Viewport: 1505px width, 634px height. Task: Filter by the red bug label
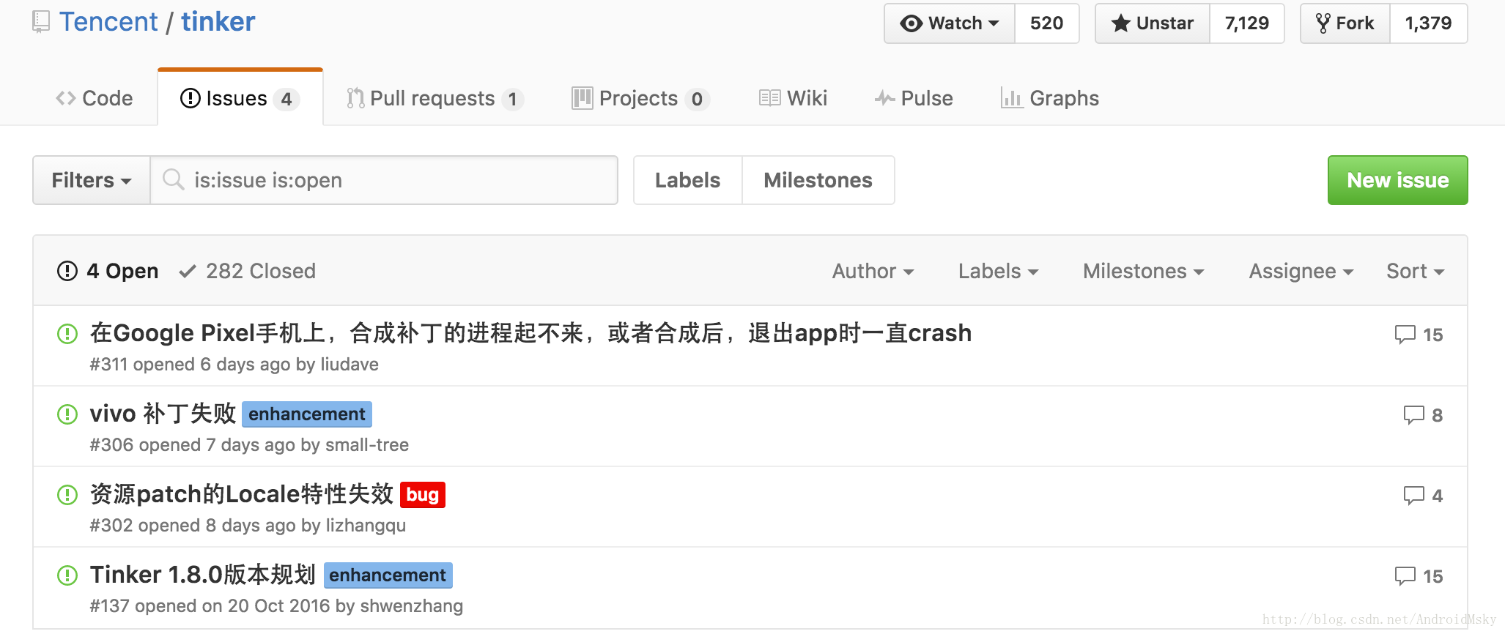pos(423,495)
